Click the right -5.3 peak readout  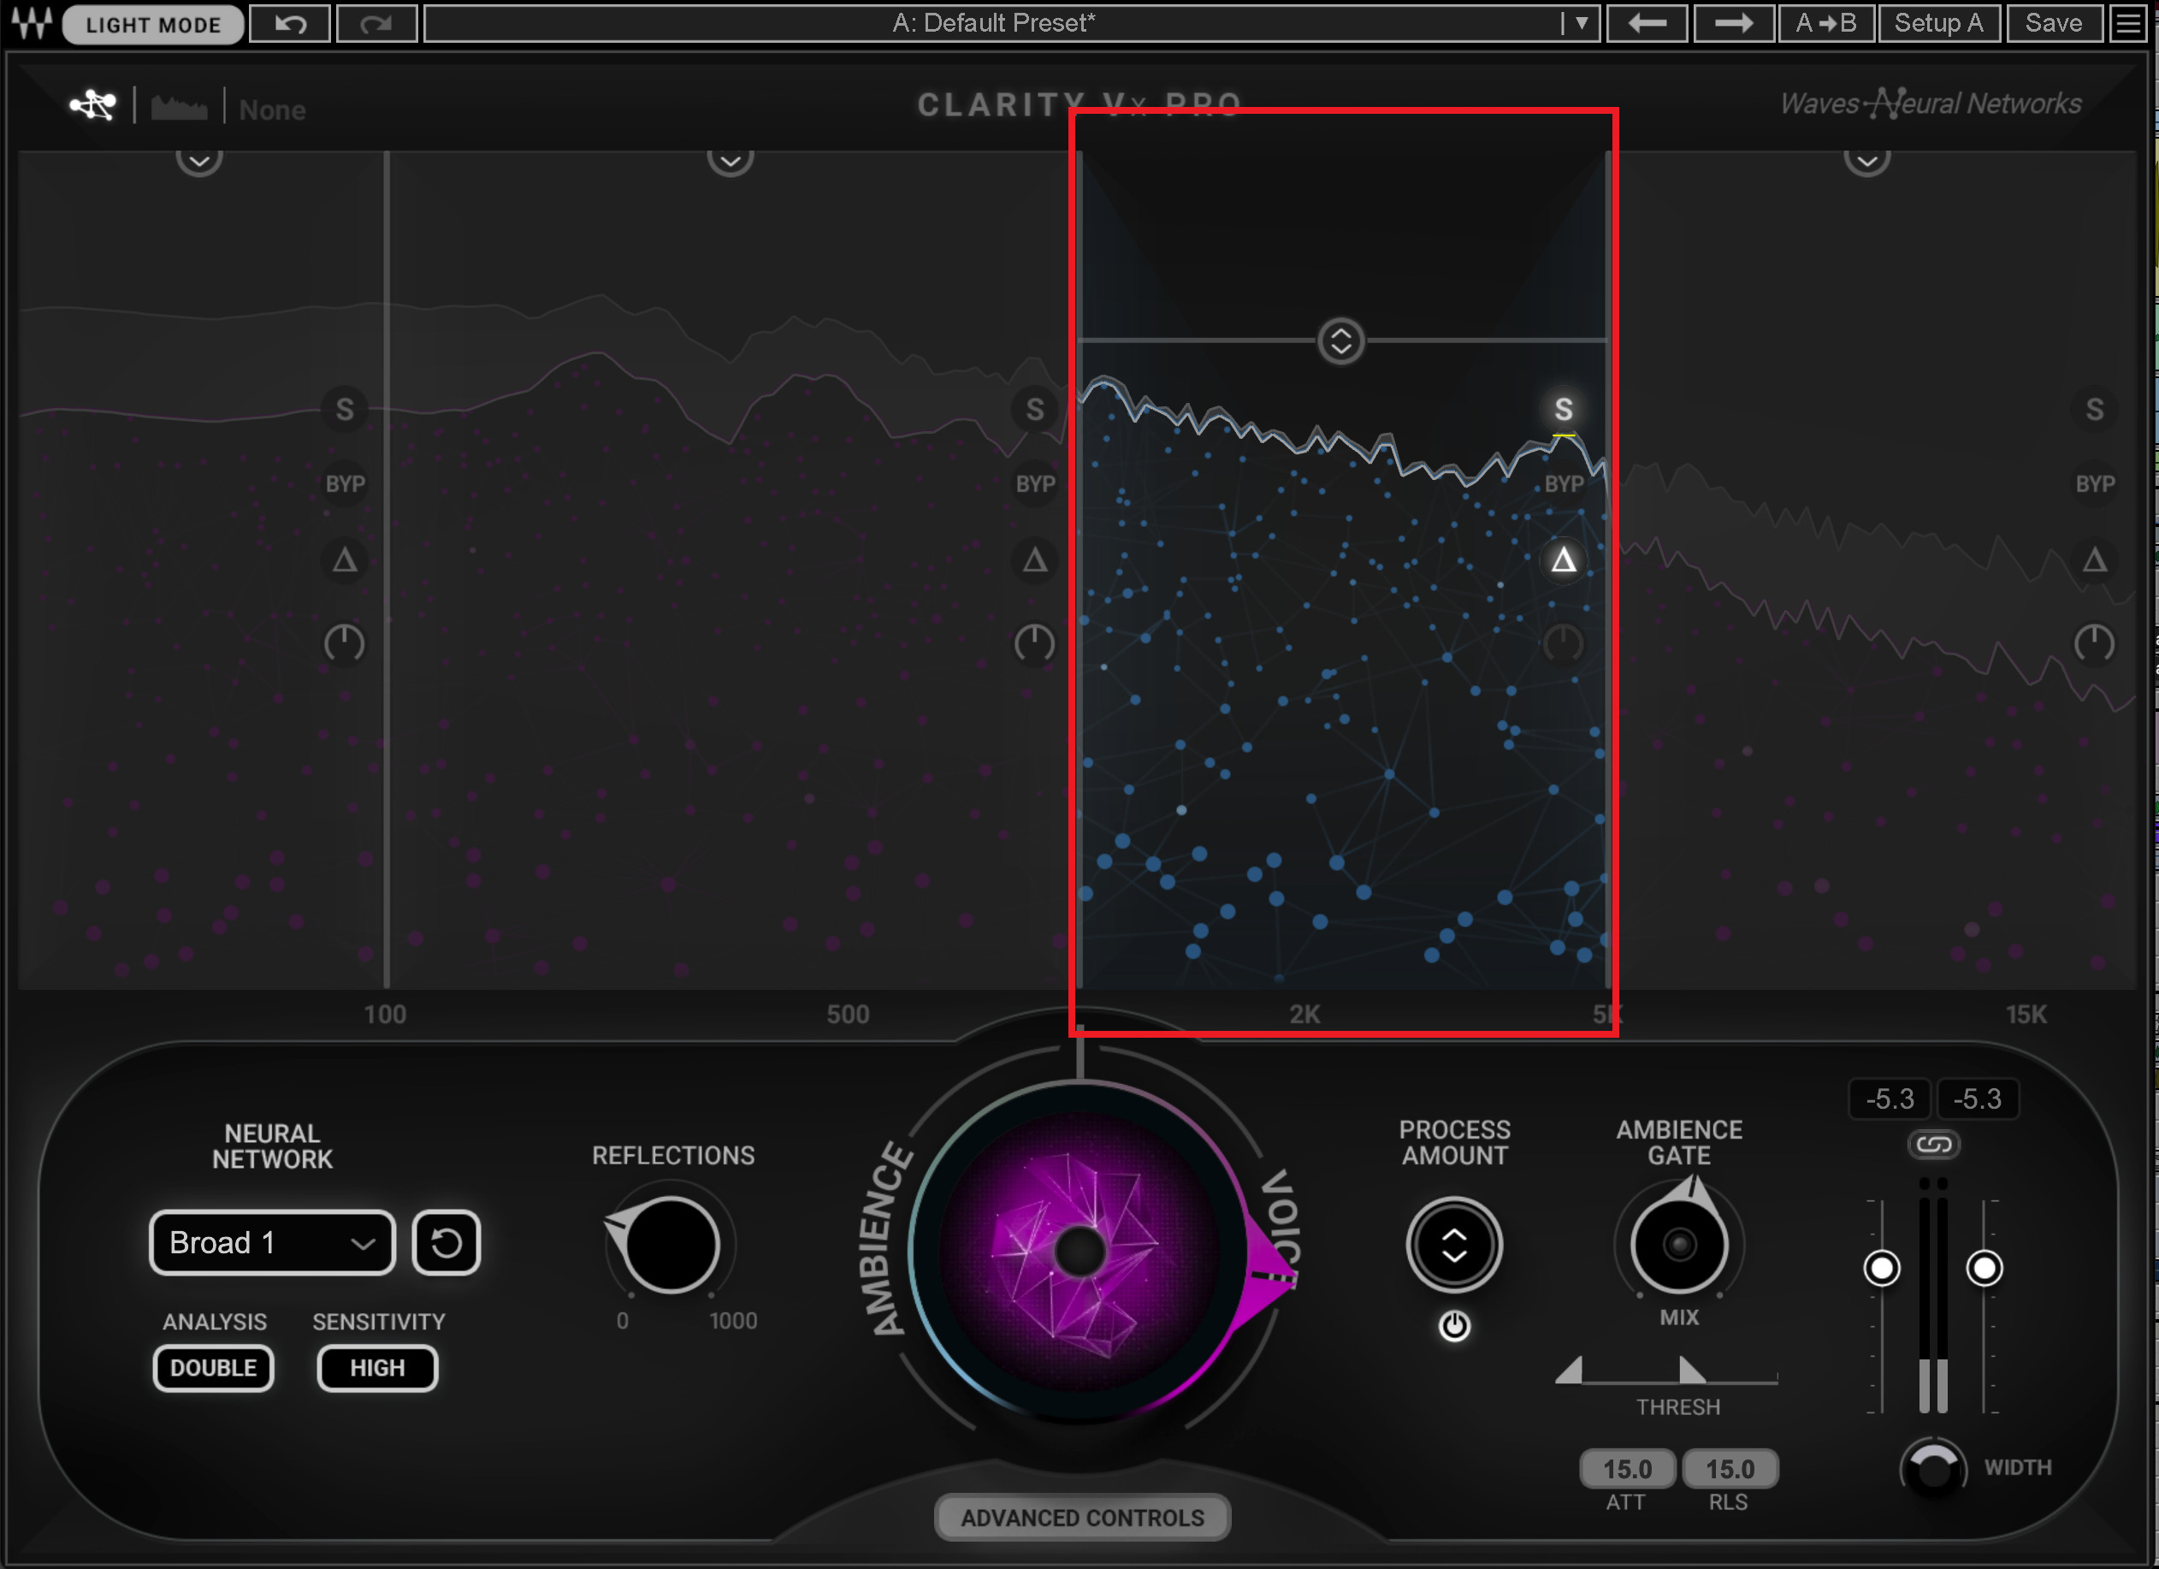click(1977, 1099)
